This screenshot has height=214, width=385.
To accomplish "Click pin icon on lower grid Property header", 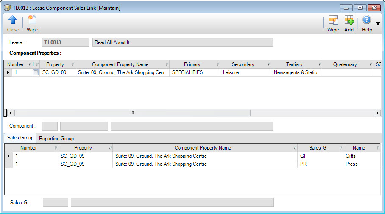I will pos(110,148).
